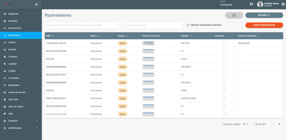Click the Comodatos sidebar icon
The image size is (286, 140).
point(5,78)
